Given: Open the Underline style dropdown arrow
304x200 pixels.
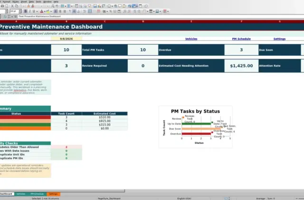Looking at the screenshot, I should pyautogui.click(x=37, y=11).
